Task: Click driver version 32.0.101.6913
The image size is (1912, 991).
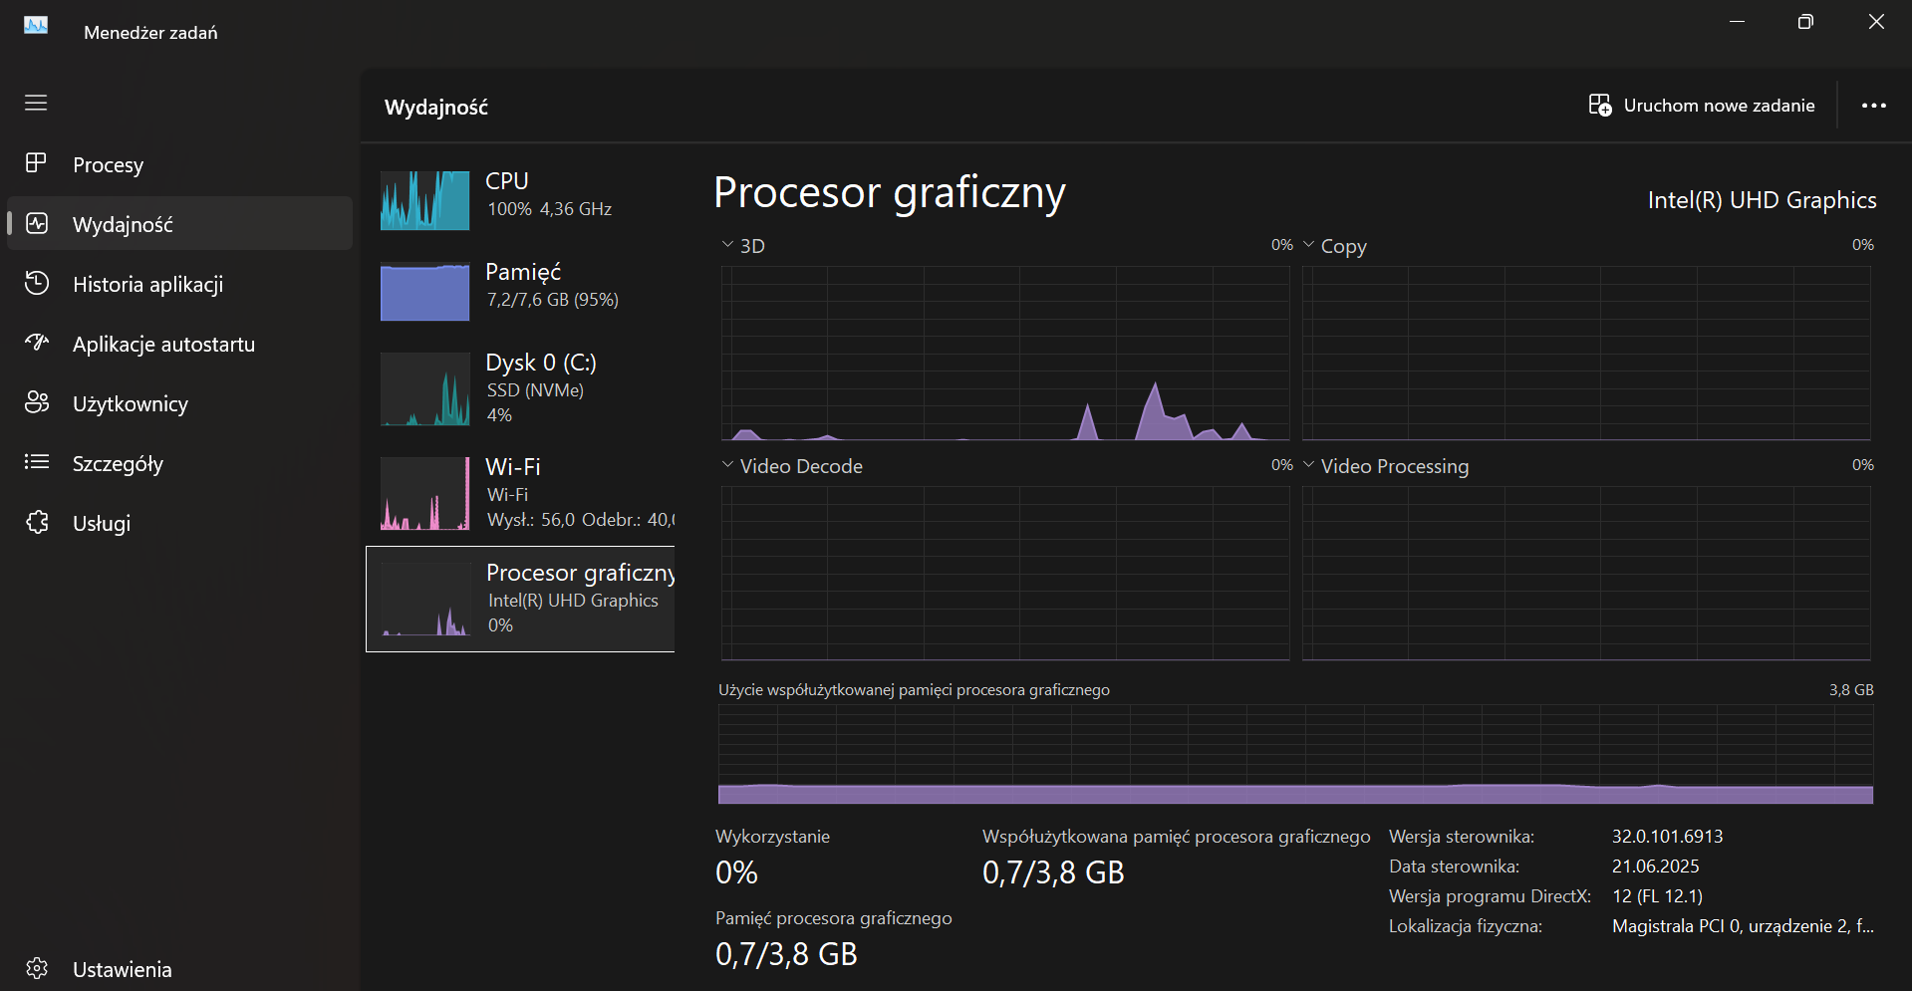Action: (x=1667, y=837)
